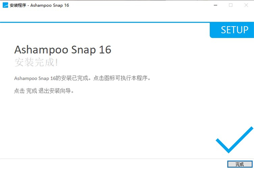Click the large Ashampoo Snap 16 heading
Viewport: 254px width, 169px height.
point(63,49)
